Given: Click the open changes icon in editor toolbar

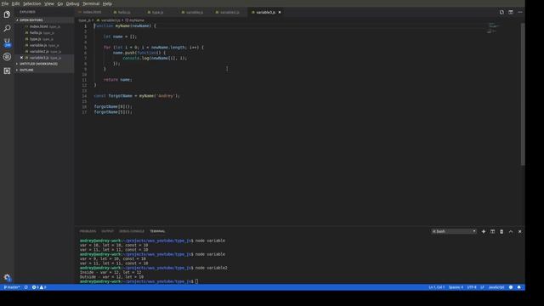Looking at the screenshot, I should coord(501,12).
